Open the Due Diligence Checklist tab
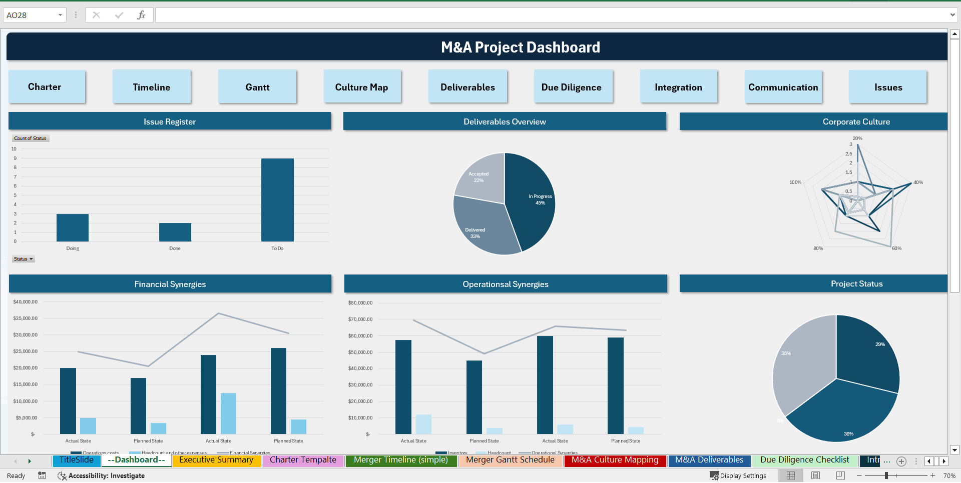 pos(804,460)
